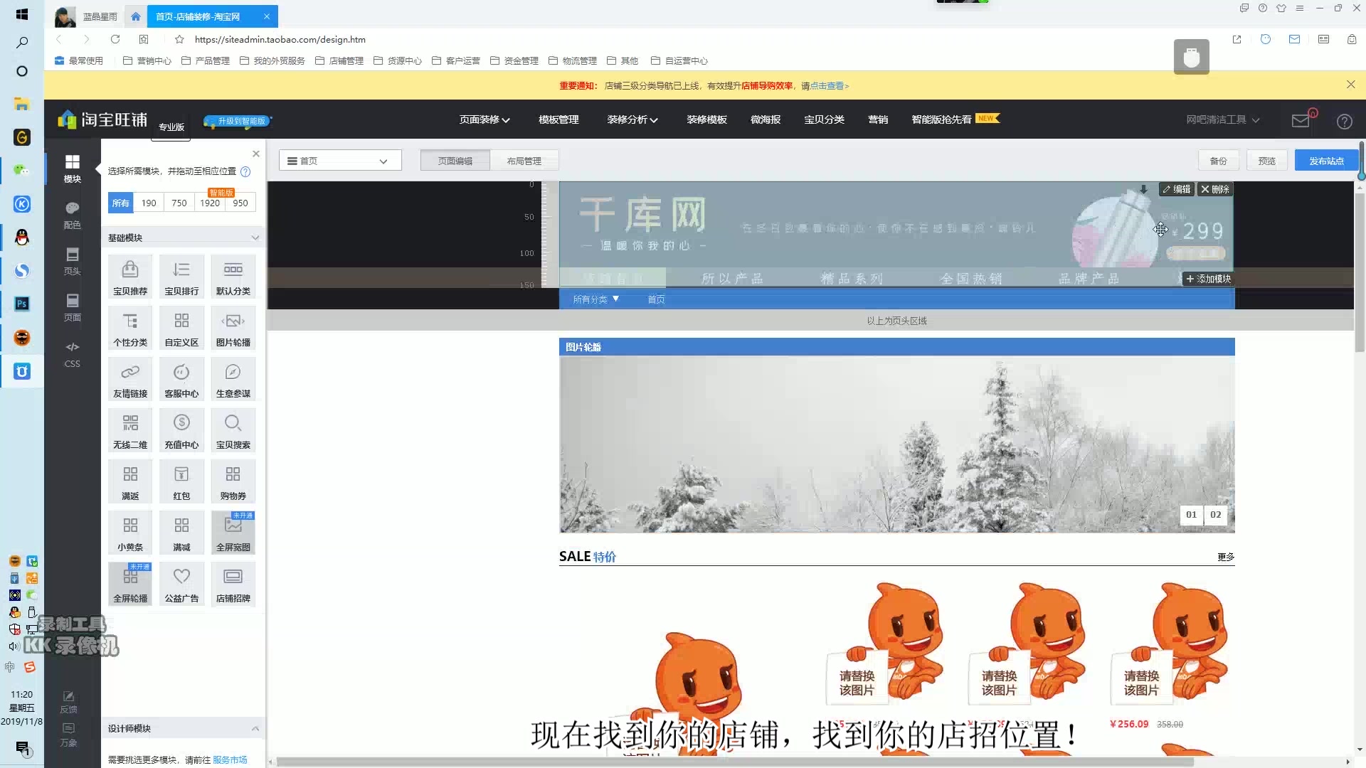Click the 预览 button

(1266, 161)
